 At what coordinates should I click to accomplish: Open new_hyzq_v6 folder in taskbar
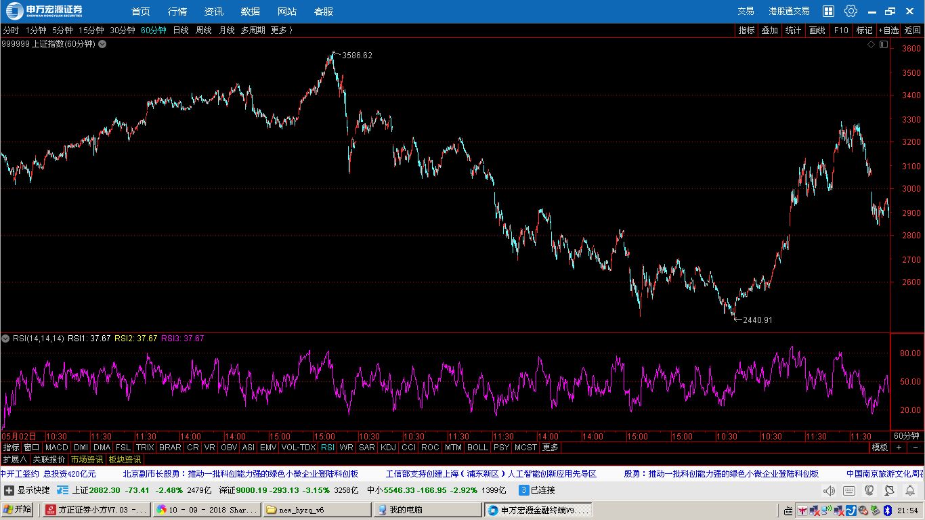point(317,510)
